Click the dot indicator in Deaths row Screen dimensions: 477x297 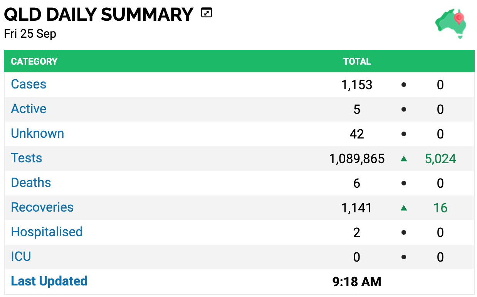(404, 183)
